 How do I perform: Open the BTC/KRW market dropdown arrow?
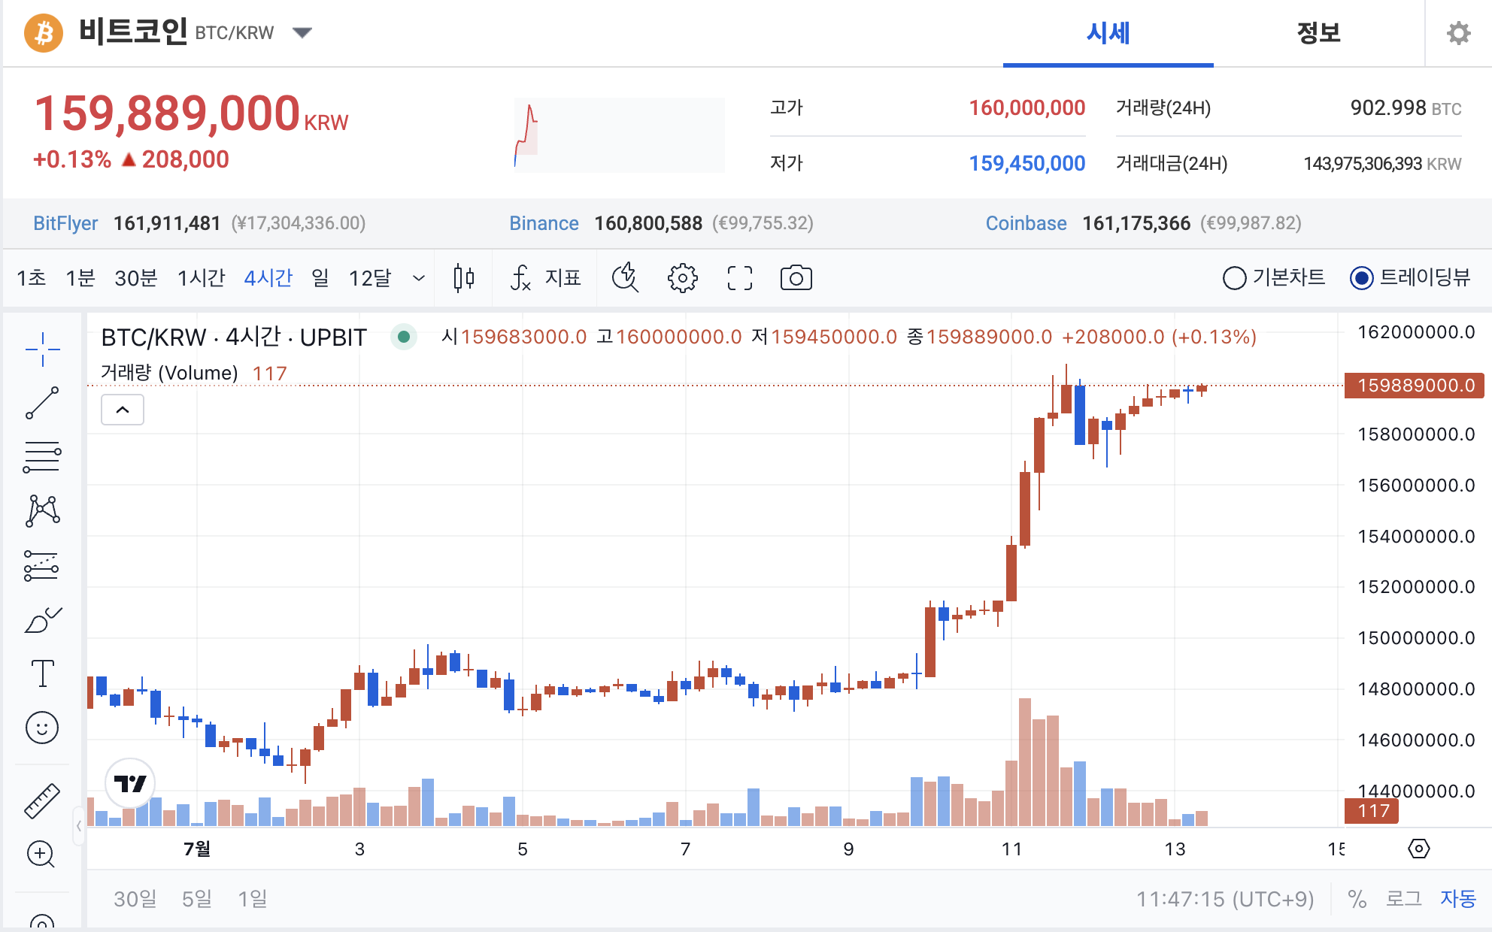click(302, 32)
